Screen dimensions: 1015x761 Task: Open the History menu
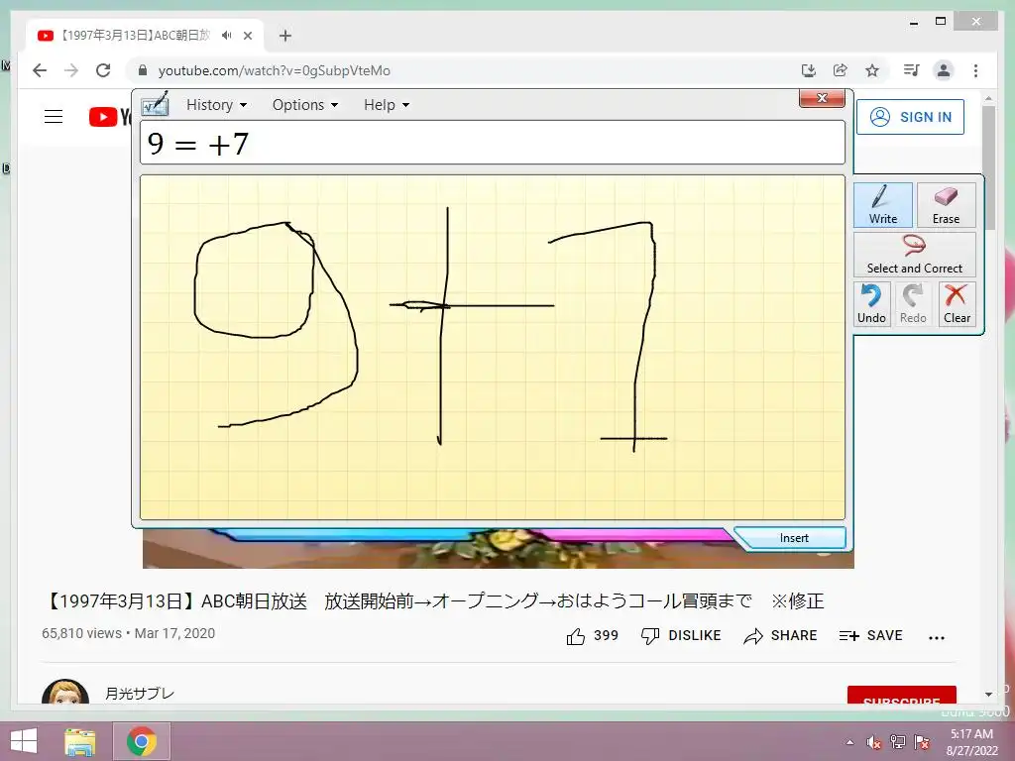(216, 105)
